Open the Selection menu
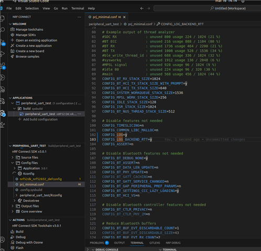The image size is (261, 251). (32, 8)
